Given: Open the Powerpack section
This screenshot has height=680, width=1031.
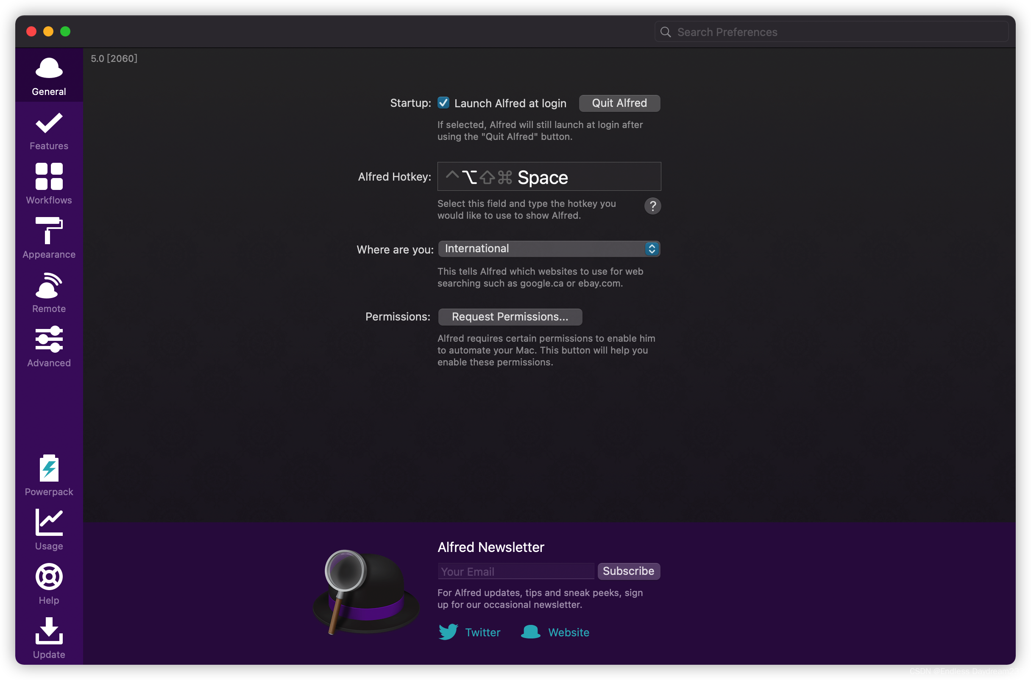Looking at the screenshot, I should point(49,475).
